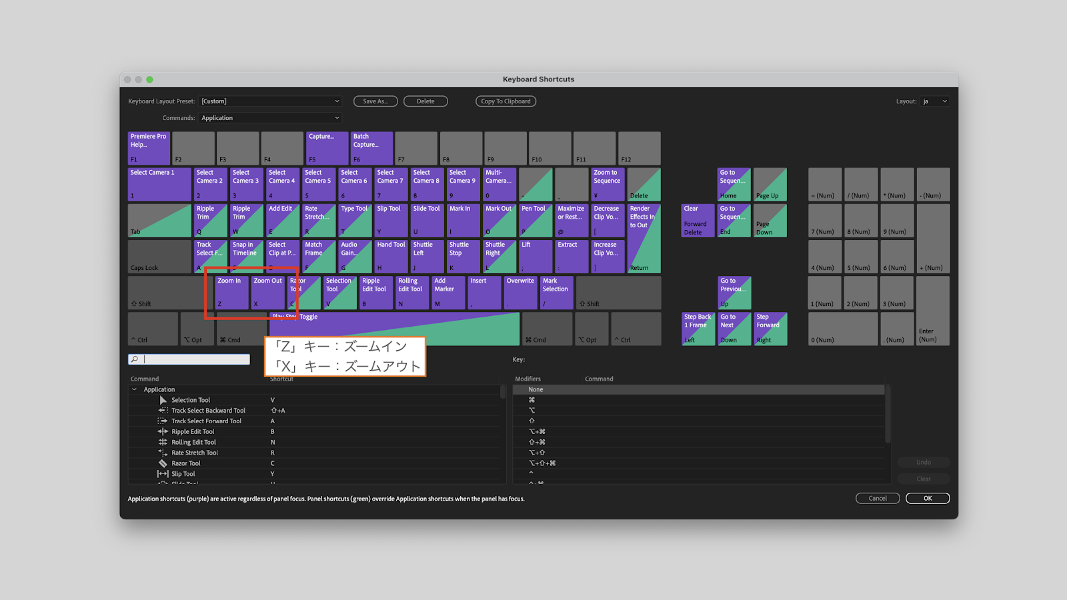Select the Batch Capture F6 key
This screenshot has height=600, width=1067.
point(372,148)
